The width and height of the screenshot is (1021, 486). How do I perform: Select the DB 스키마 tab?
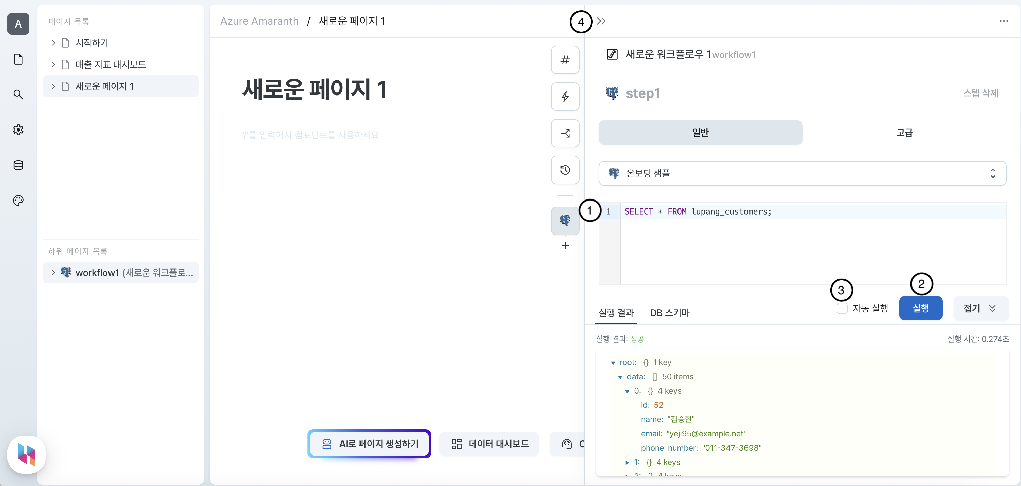pos(670,313)
